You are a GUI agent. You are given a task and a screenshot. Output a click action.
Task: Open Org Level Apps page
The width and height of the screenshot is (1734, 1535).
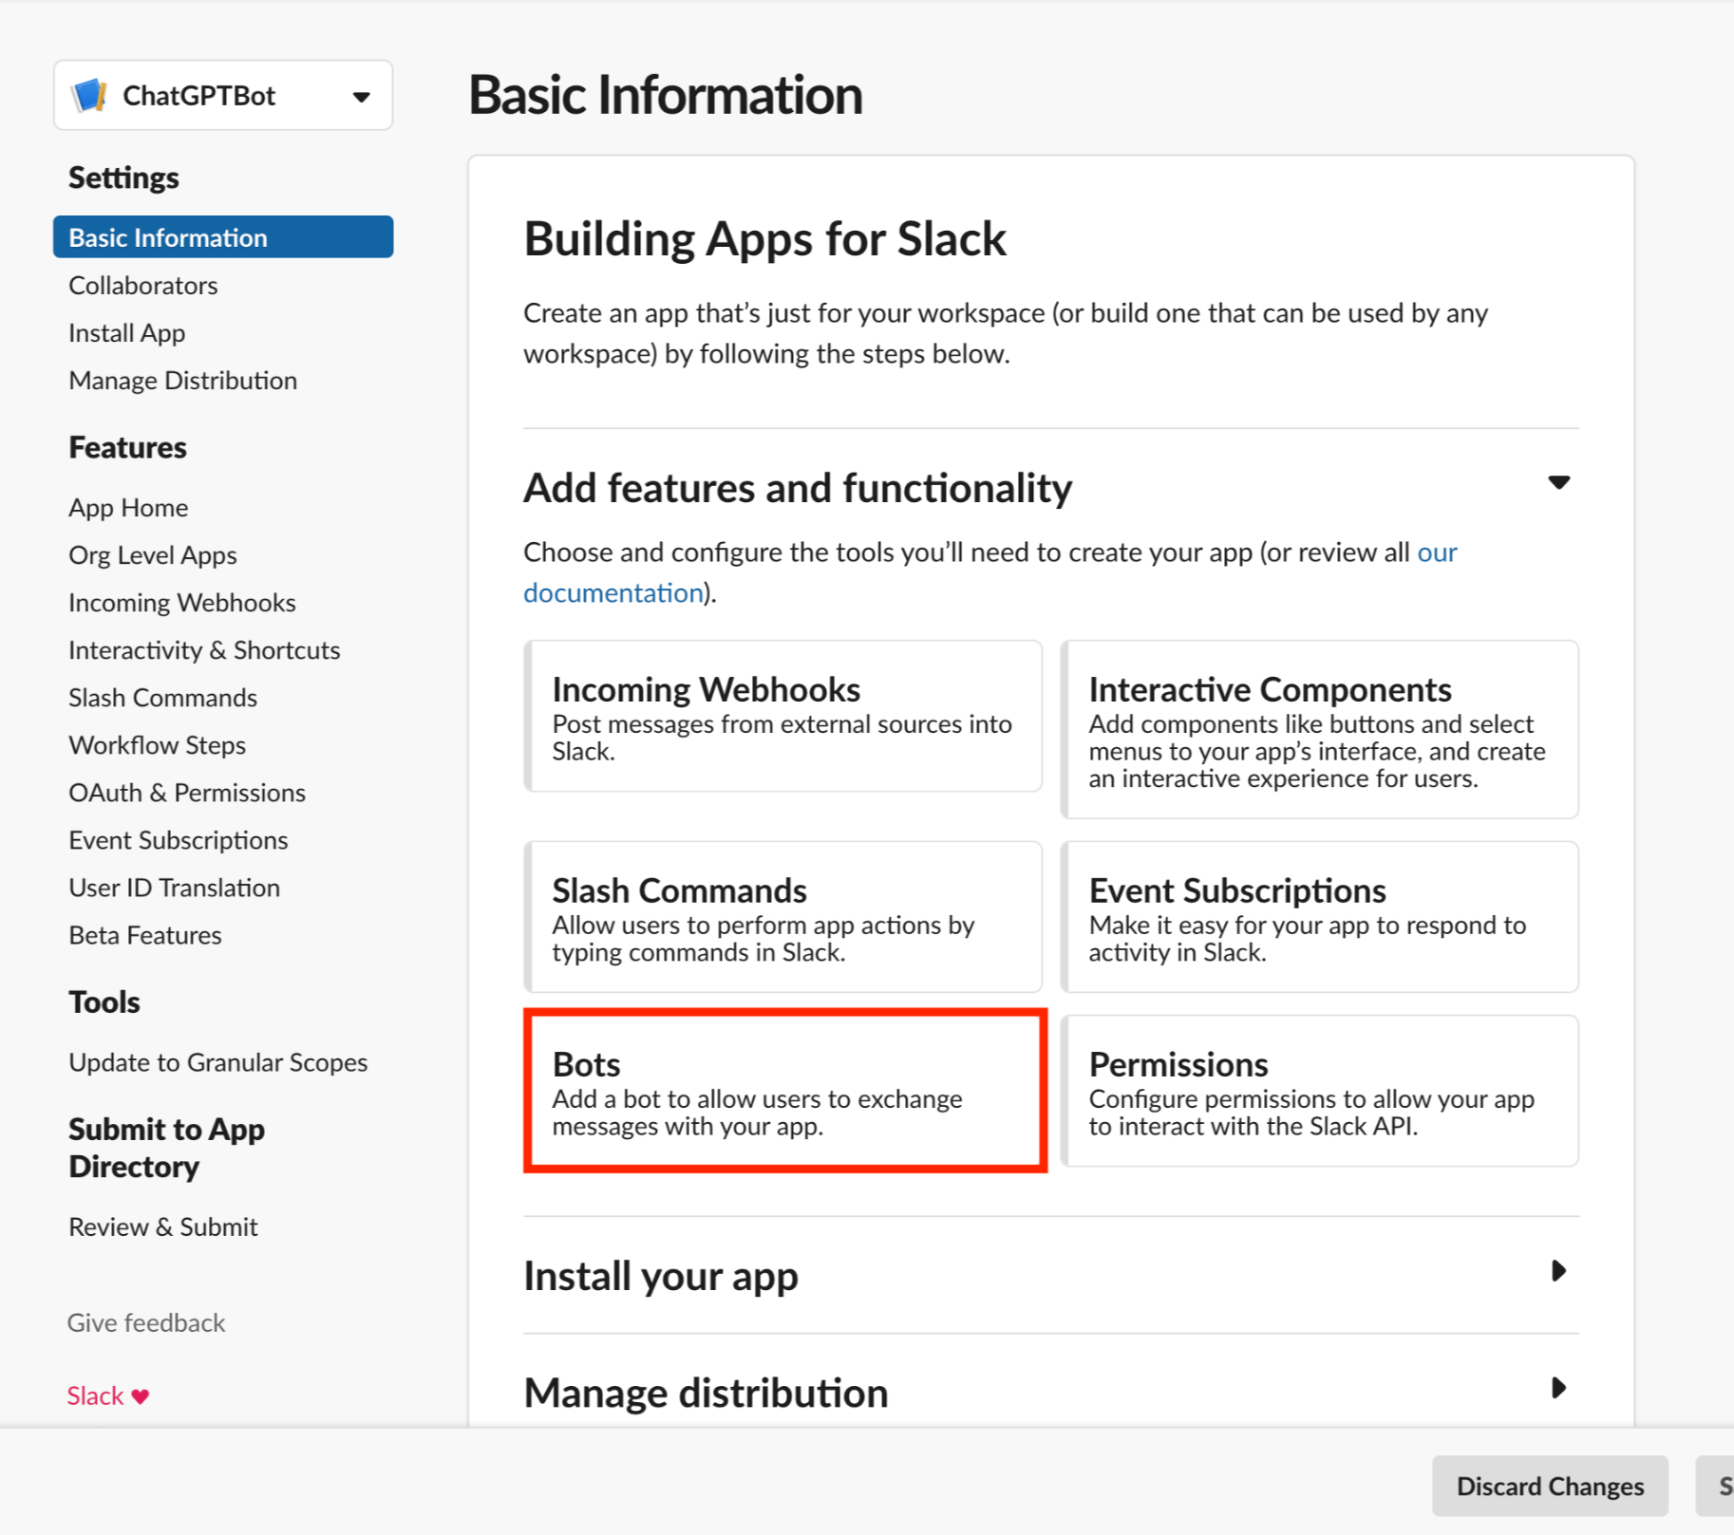[153, 555]
